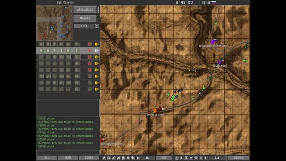Screen dimensions: 286x161
Task: Choose the first soldier class icon right of KITS
Action: click(x=177, y=158)
